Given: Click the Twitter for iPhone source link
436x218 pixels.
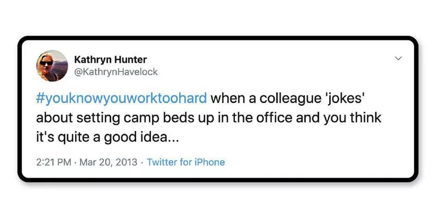Looking at the screenshot, I should [x=186, y=162].
